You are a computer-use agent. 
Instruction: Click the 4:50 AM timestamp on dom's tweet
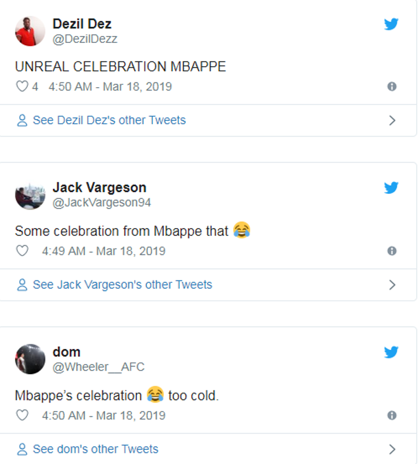[x=103, y=415]
